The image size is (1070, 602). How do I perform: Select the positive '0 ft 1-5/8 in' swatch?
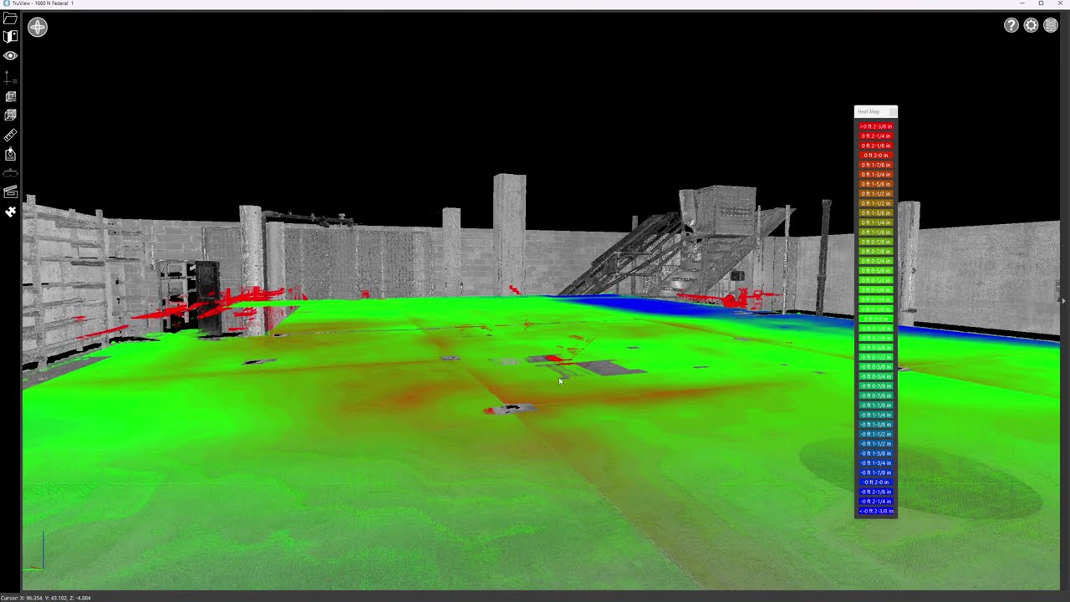click(x=876, y=184)
